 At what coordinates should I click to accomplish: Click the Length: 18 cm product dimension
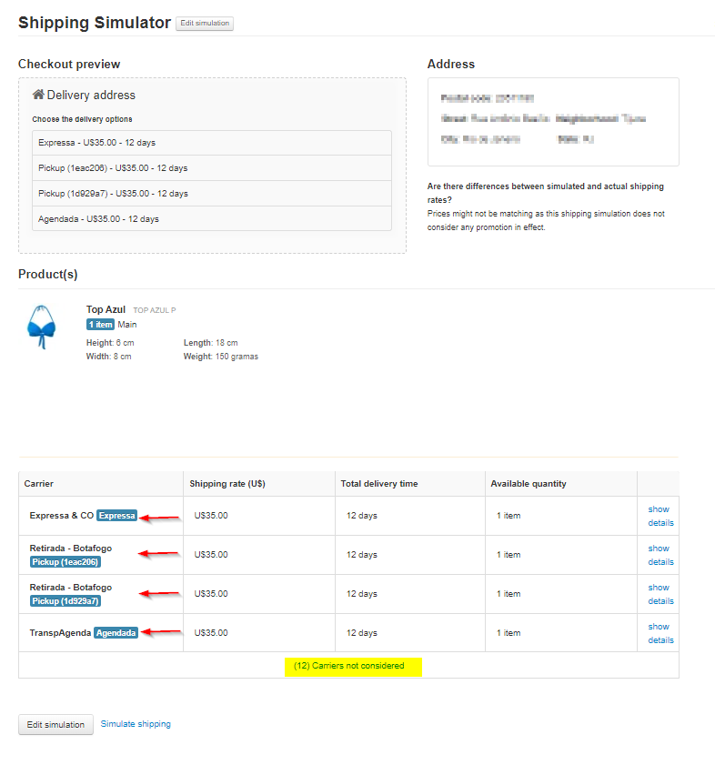[210, 343]
